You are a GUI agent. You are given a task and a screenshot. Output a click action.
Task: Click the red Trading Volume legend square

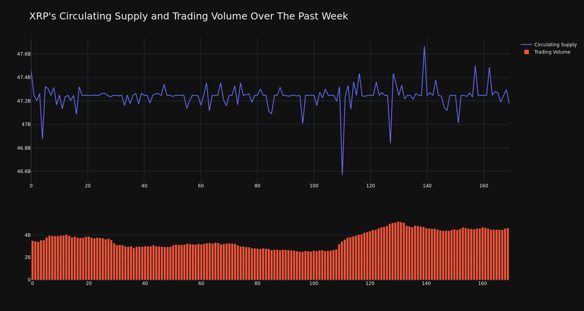[x=526, y=52]
